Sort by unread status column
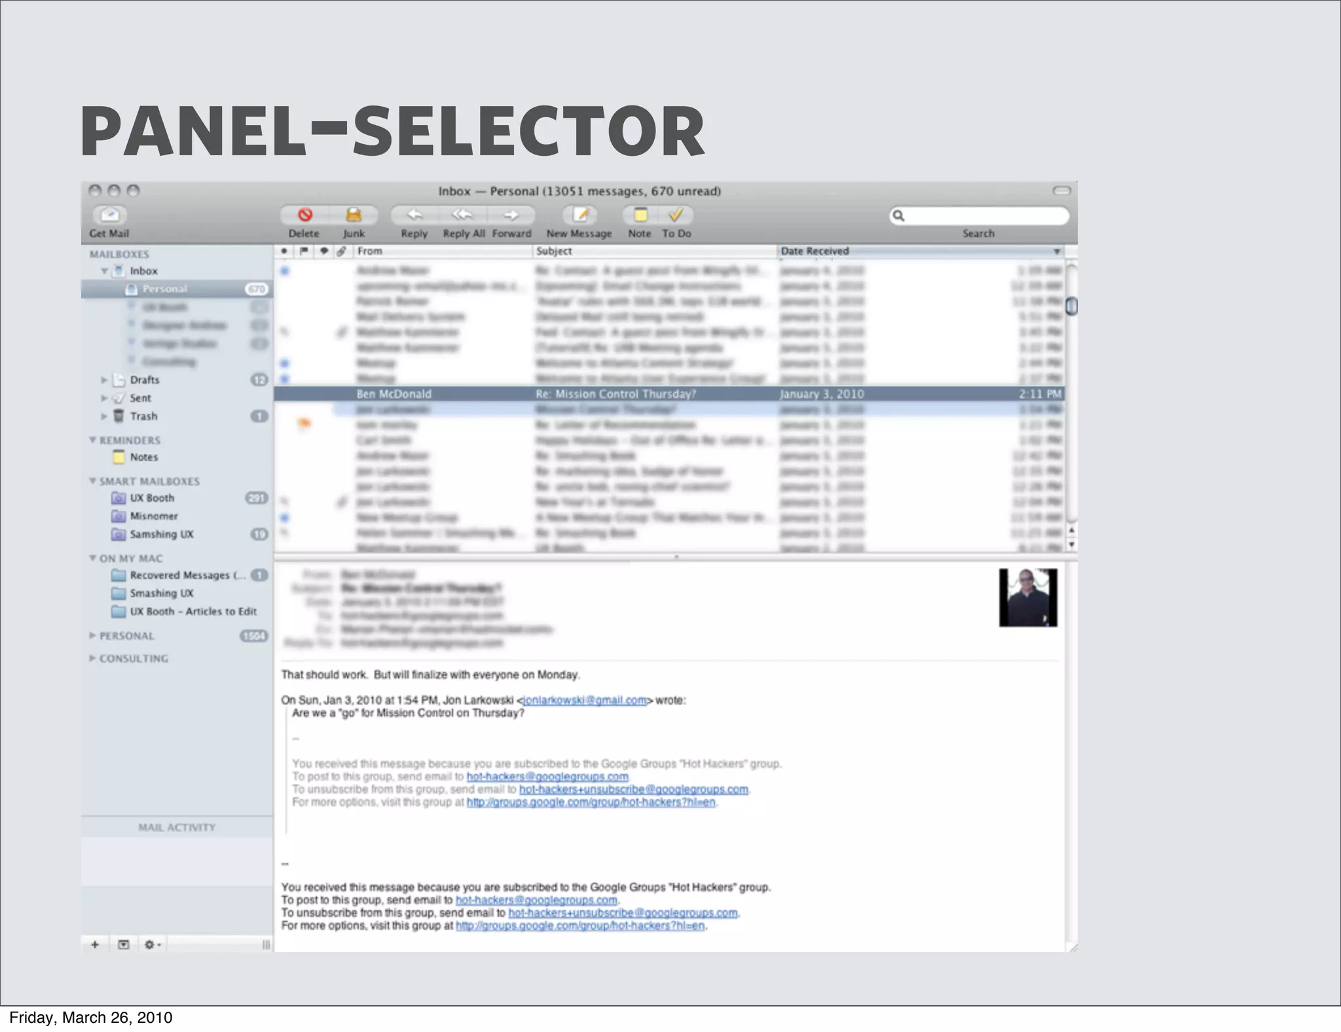This screenshot has height=1032, width=1341. pos(284,251)
